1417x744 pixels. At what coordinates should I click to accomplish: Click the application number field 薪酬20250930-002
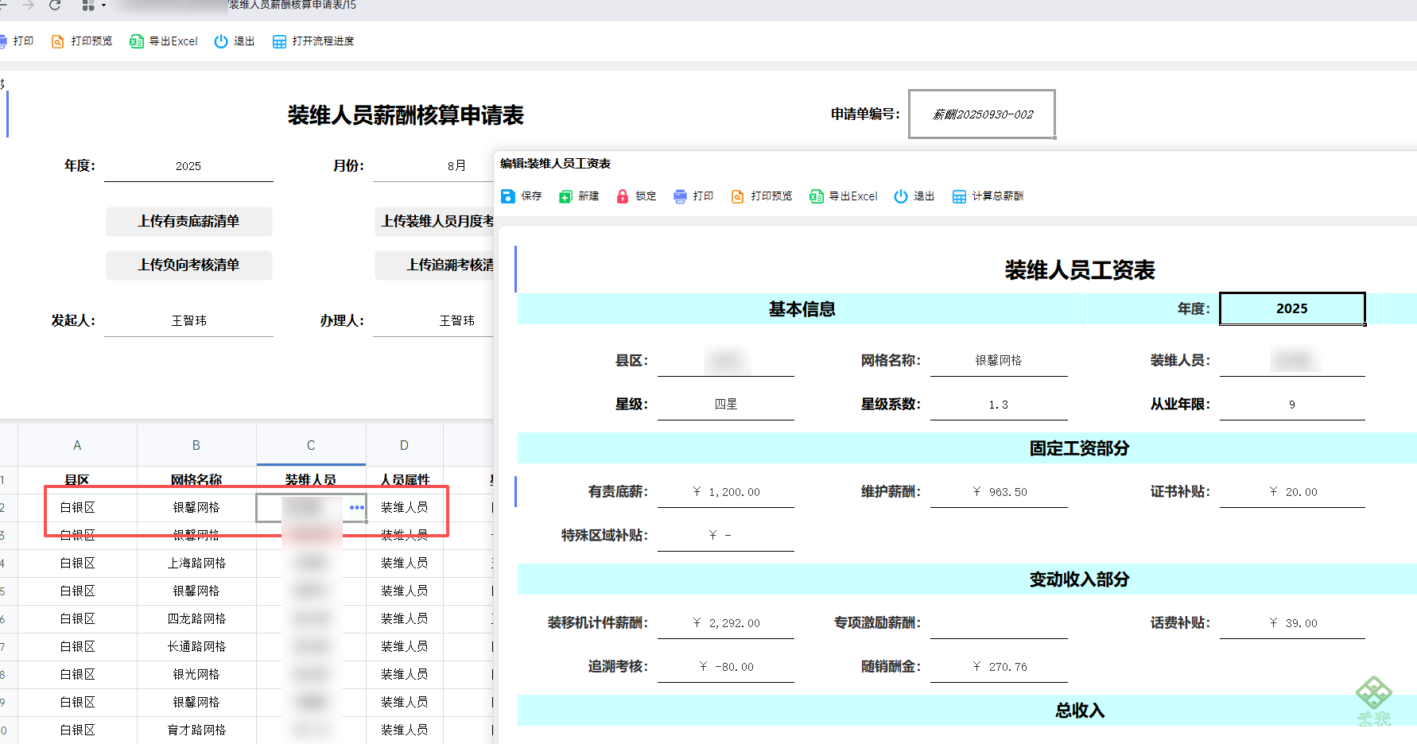pos(982,114)
